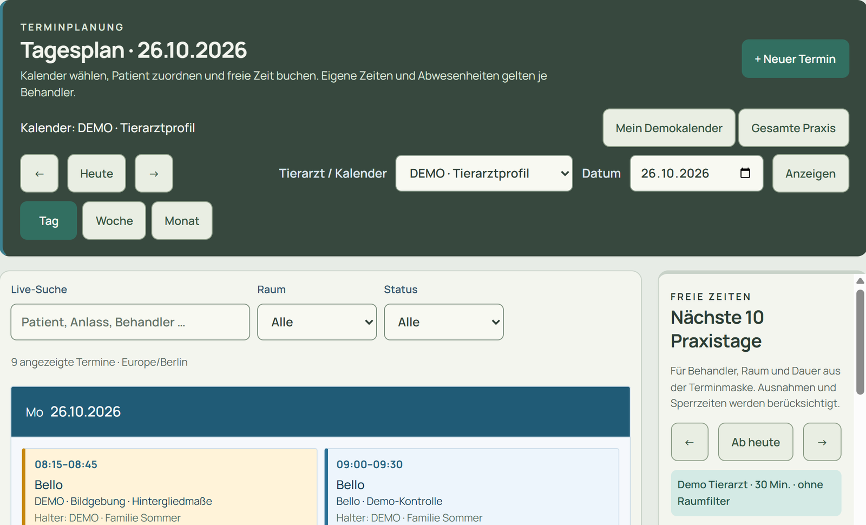Screen dimensions: 866x525
Task: Expand the Status filter dropdown
Action: [x=444, y=322]
